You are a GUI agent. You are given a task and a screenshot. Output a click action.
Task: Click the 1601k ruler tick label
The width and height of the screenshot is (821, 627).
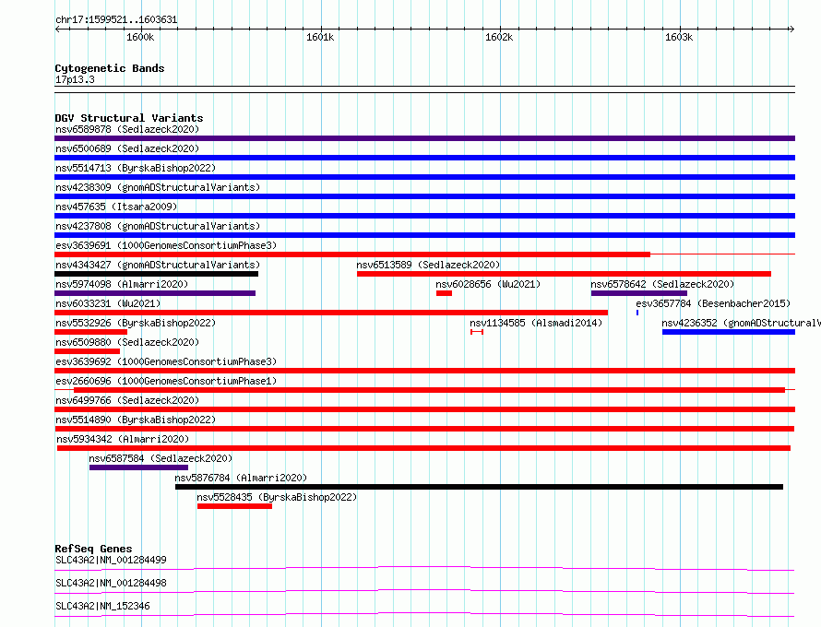(320, 37)
